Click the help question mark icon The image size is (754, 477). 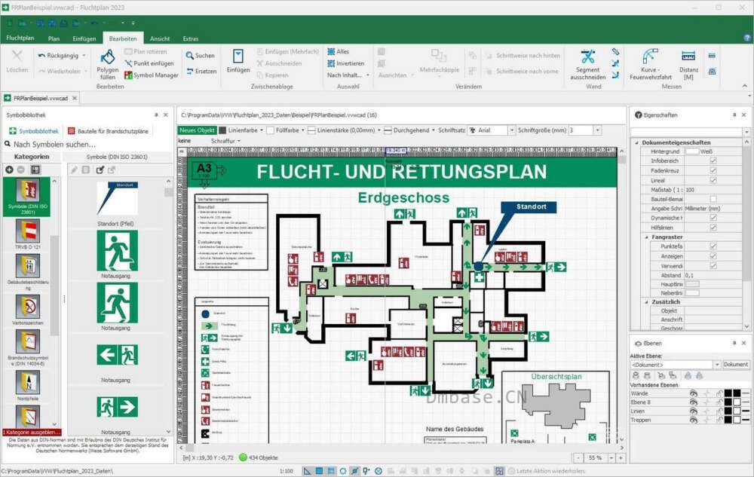tap(747, 38)
